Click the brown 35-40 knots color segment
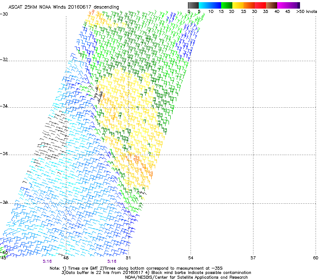The image size is (319, 280). pyautogui.click(x=272, y=5)
